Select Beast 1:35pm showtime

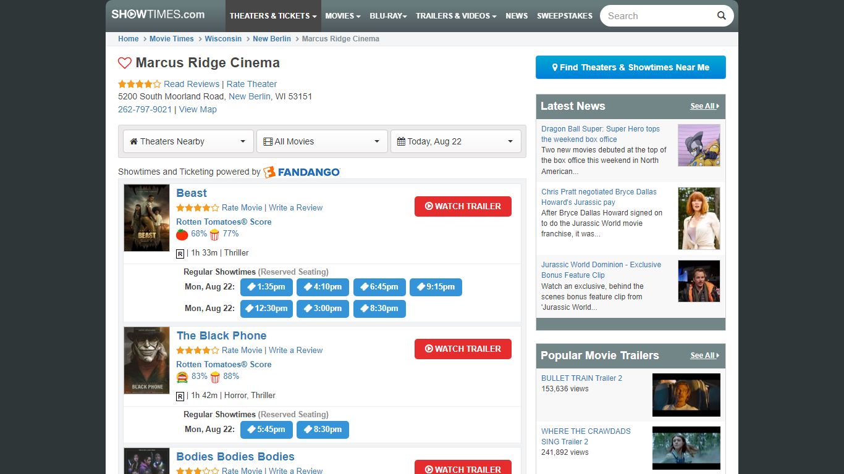coord(266,287)
